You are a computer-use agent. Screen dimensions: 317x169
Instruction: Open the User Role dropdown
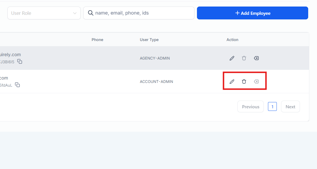(x=44, y=13)
